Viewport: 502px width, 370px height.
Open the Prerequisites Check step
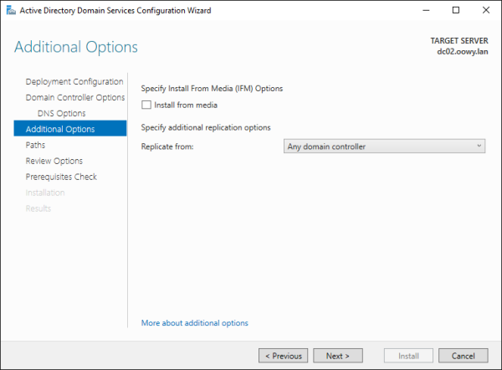61,177
